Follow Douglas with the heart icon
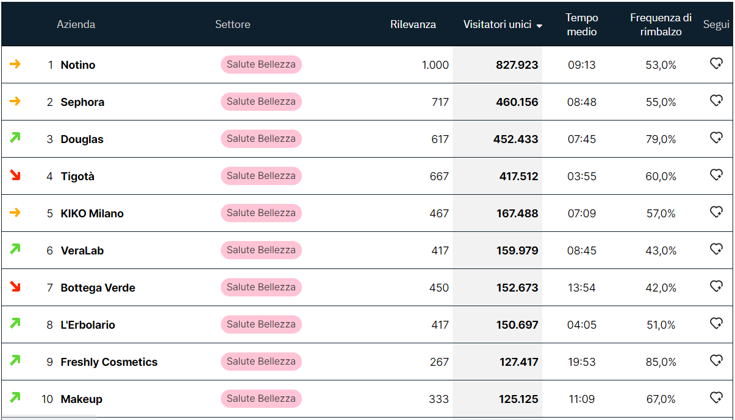 point(717,138)
